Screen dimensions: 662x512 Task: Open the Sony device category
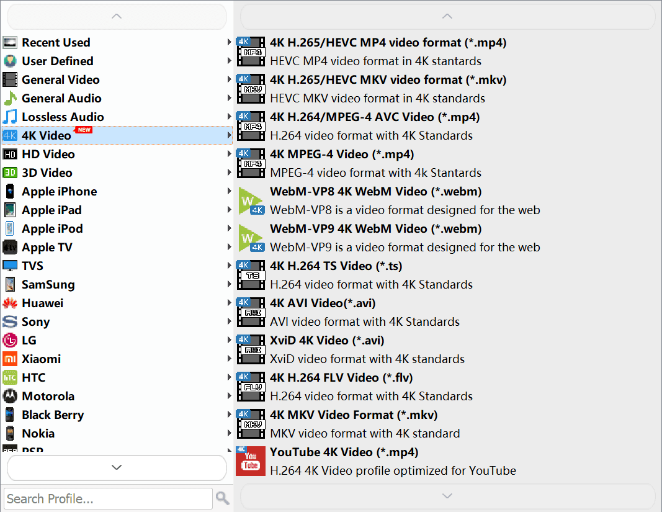117,321
